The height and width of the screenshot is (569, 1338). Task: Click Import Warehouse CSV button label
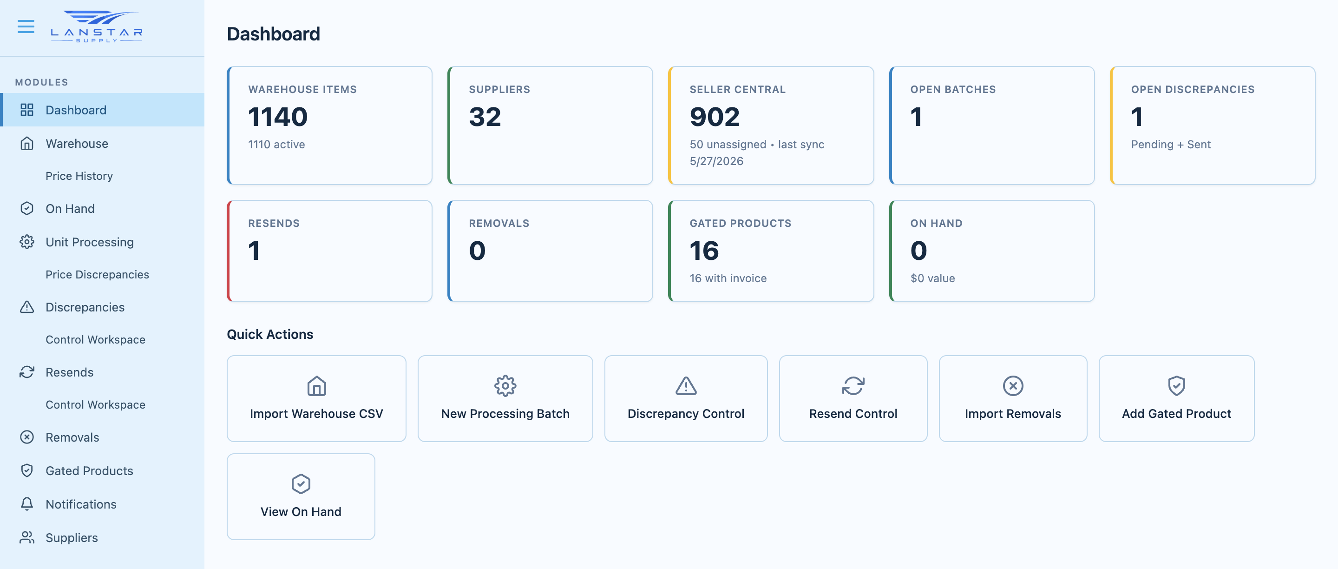pos(316,414)
